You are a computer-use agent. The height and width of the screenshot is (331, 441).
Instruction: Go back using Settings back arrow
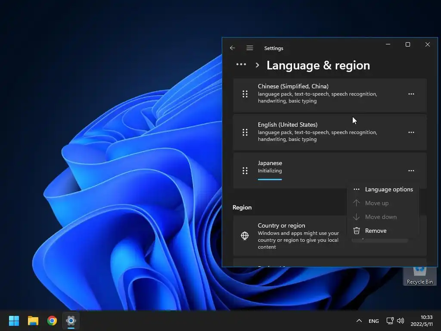click(x=232, y=48)
